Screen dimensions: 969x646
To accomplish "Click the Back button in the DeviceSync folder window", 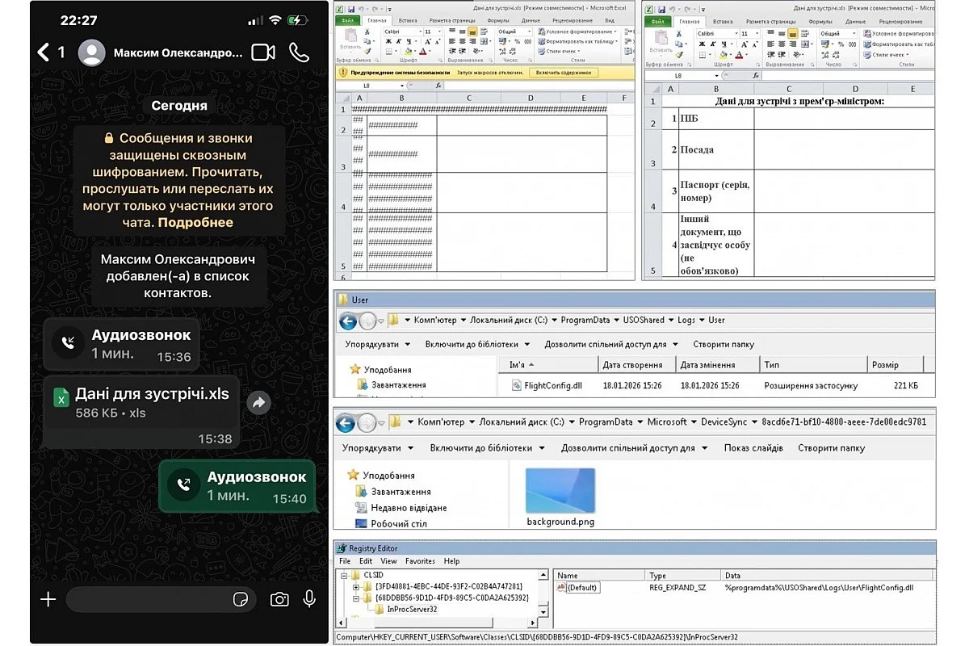I will pos(346,422).
